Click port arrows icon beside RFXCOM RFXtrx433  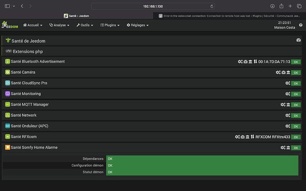tap(252, 137)
